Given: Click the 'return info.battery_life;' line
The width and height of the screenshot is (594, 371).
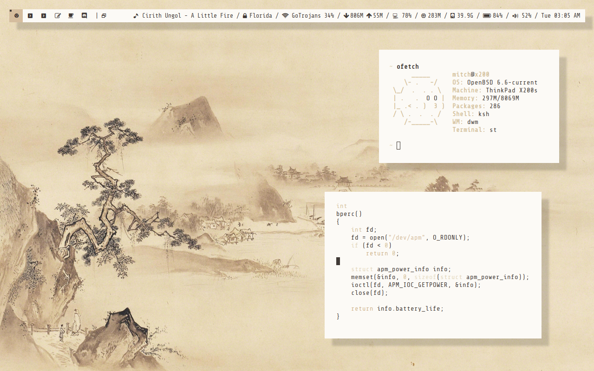Looking at the screenshot, I should pyautogui.click(x=398, y=308).
